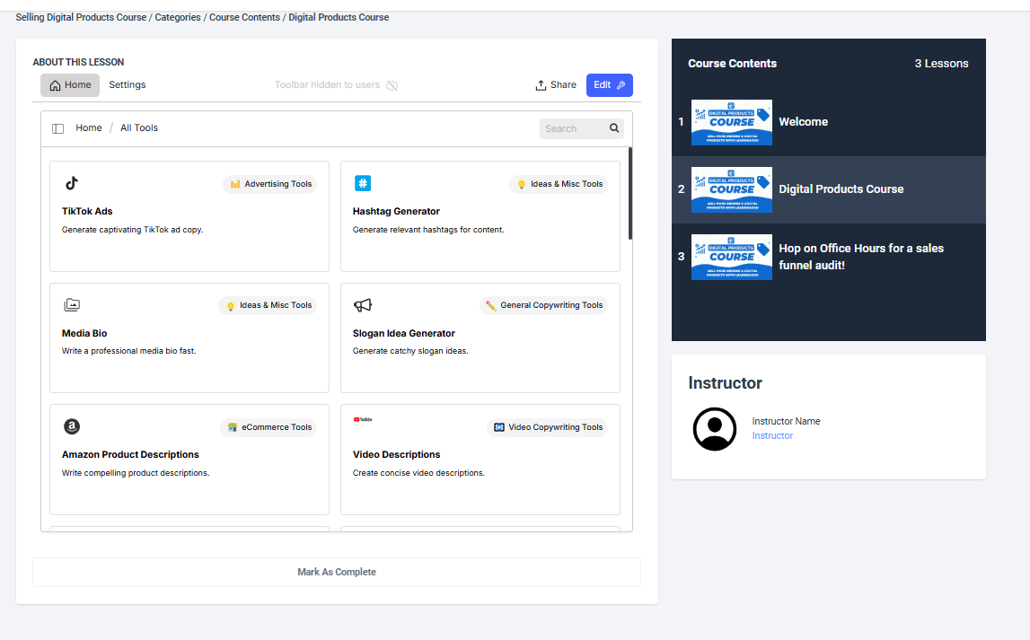Toggle the sidebar panel icon
1030x640 pixels.
point(58,128)
